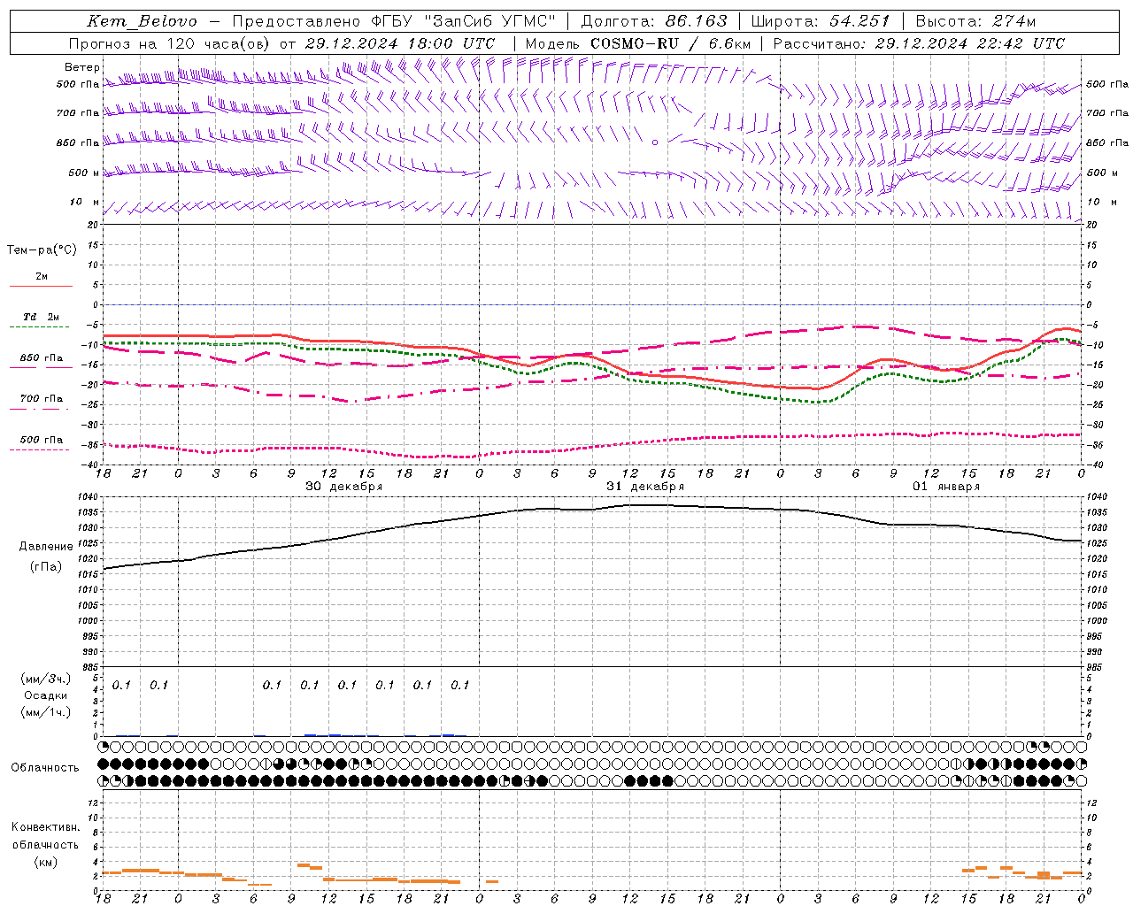This screenshot has height=906, width=1133.
Task: Click the dotted pink 500 гПа temperature legend line
Action: pos(40,450)
